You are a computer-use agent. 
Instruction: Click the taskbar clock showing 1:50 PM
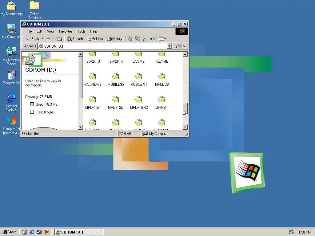(304, 232)
